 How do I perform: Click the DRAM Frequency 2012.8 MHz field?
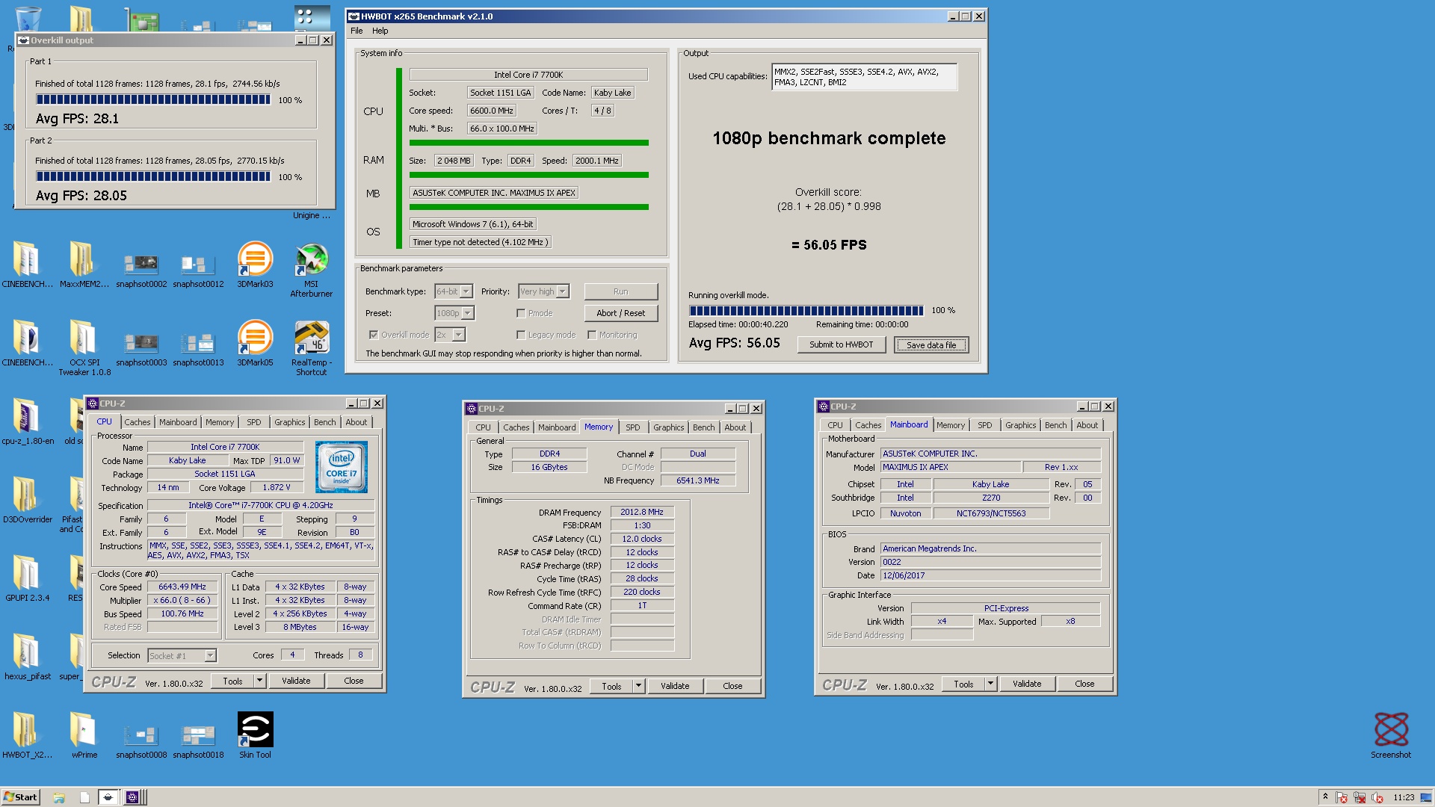(x=642, y=513)
